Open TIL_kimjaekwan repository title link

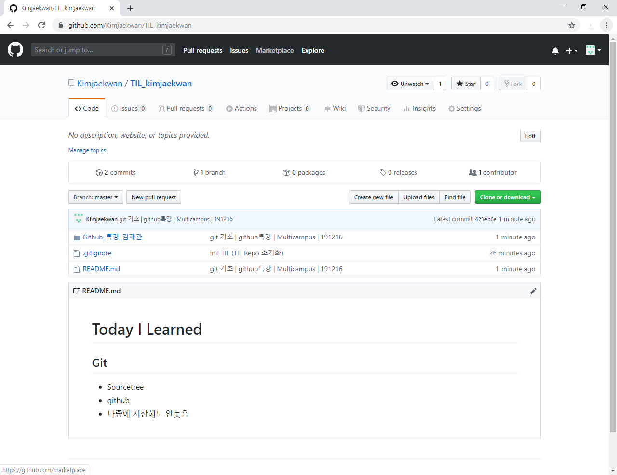pos(161,84)
